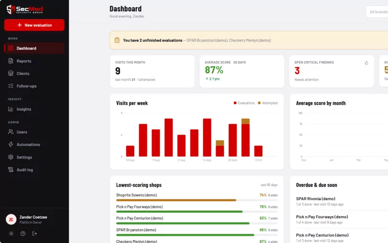Click the ZC user avatar
Viewport: 388px width, 243px height.
[x=11, y=220]
